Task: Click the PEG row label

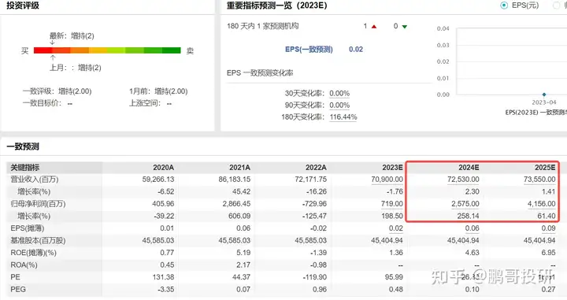Action: pyautogui.click(x=18, y=290)
